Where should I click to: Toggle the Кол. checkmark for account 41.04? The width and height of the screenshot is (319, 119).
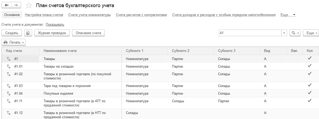[310, 93]
